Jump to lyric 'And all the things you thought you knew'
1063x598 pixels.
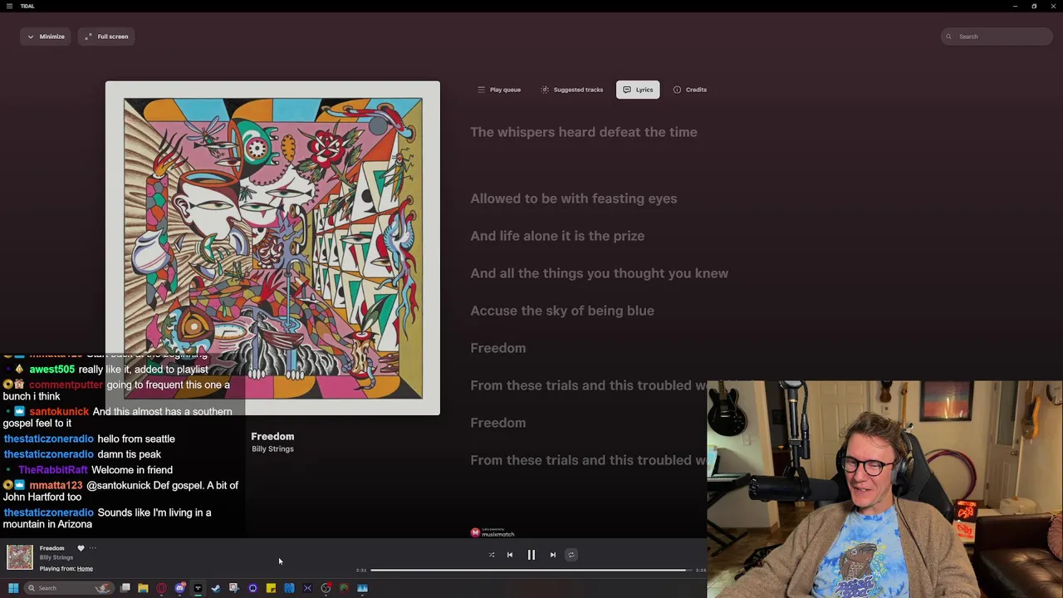(600, 273)
